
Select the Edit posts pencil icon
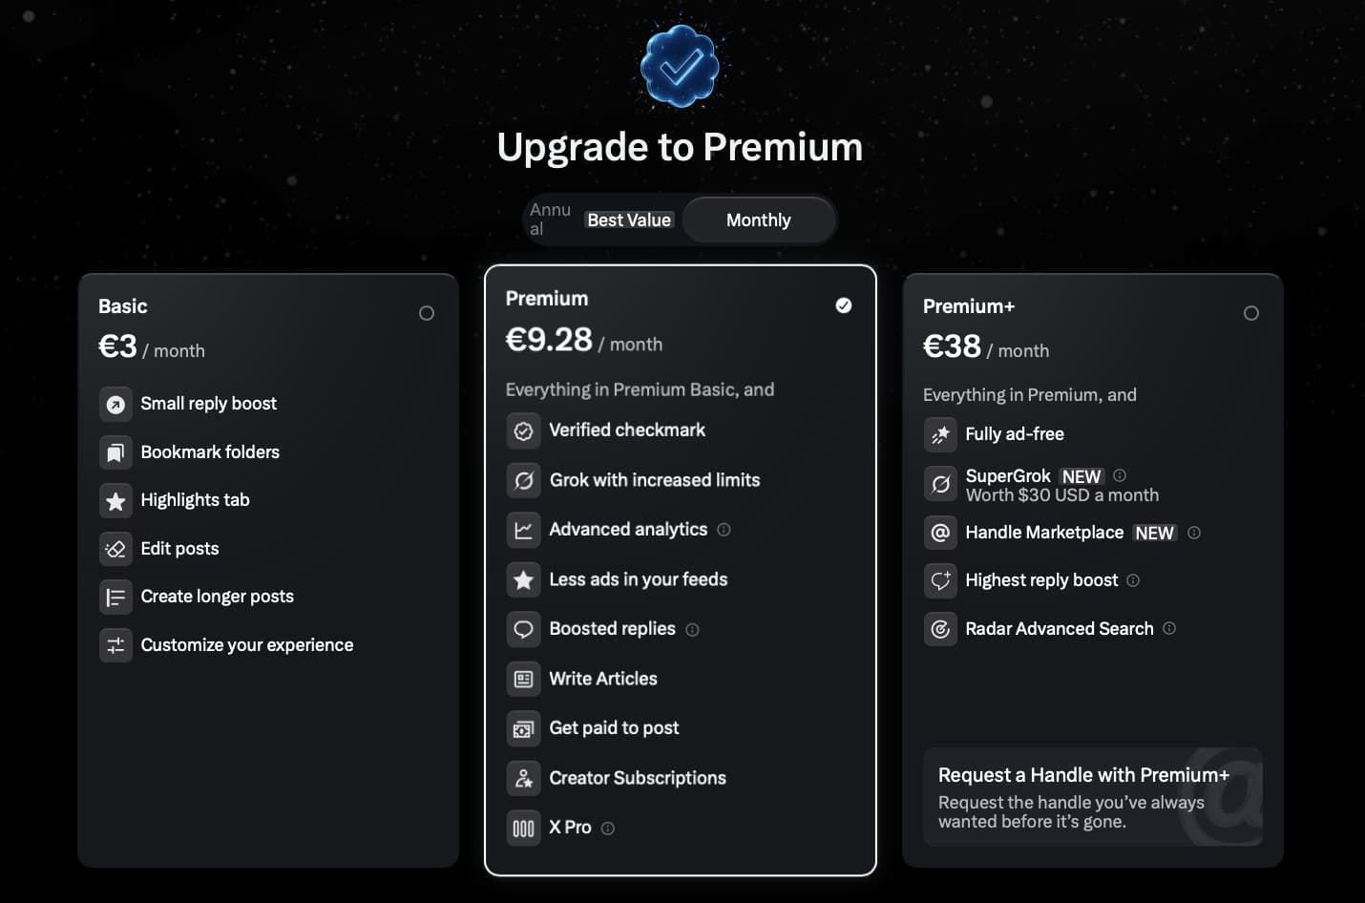115,549
